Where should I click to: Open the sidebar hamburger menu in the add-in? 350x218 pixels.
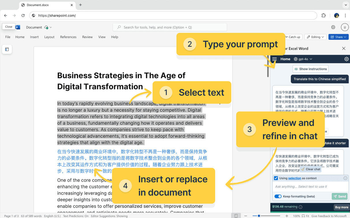click(274, 59)
